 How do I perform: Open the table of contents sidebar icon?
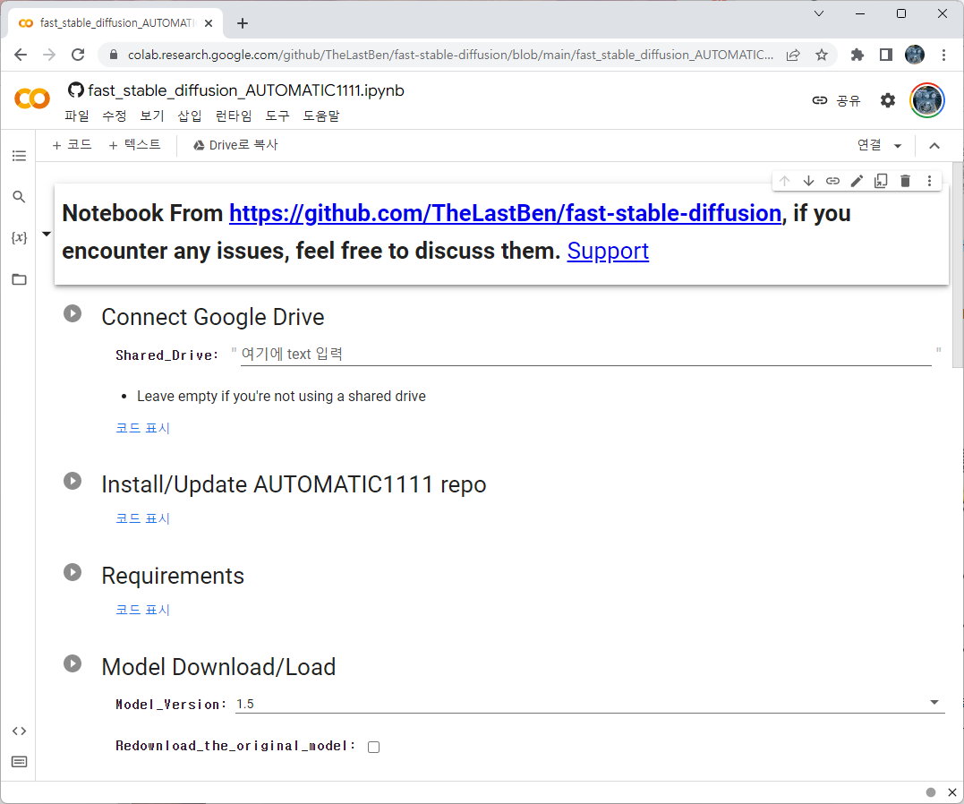point(19,156)
